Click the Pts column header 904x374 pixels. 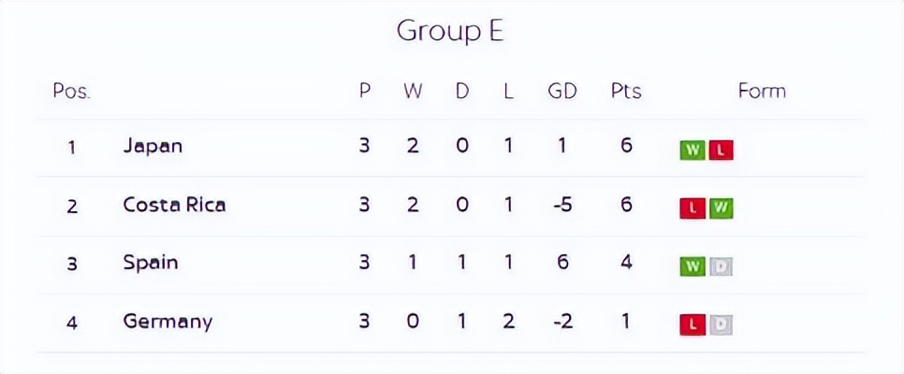click(x=626, y=91)
